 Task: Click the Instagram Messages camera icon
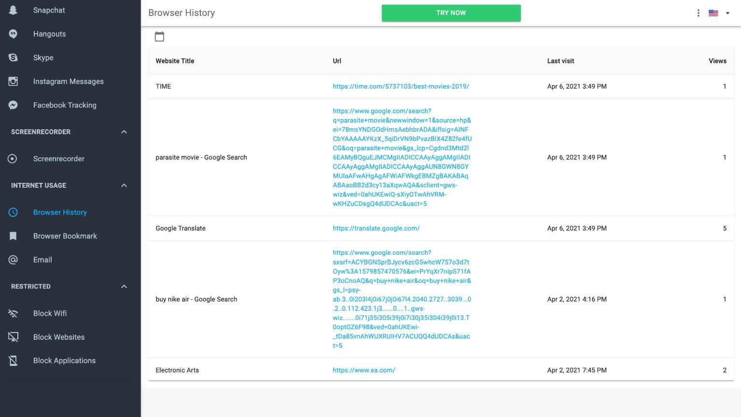(x=13, y=82)
